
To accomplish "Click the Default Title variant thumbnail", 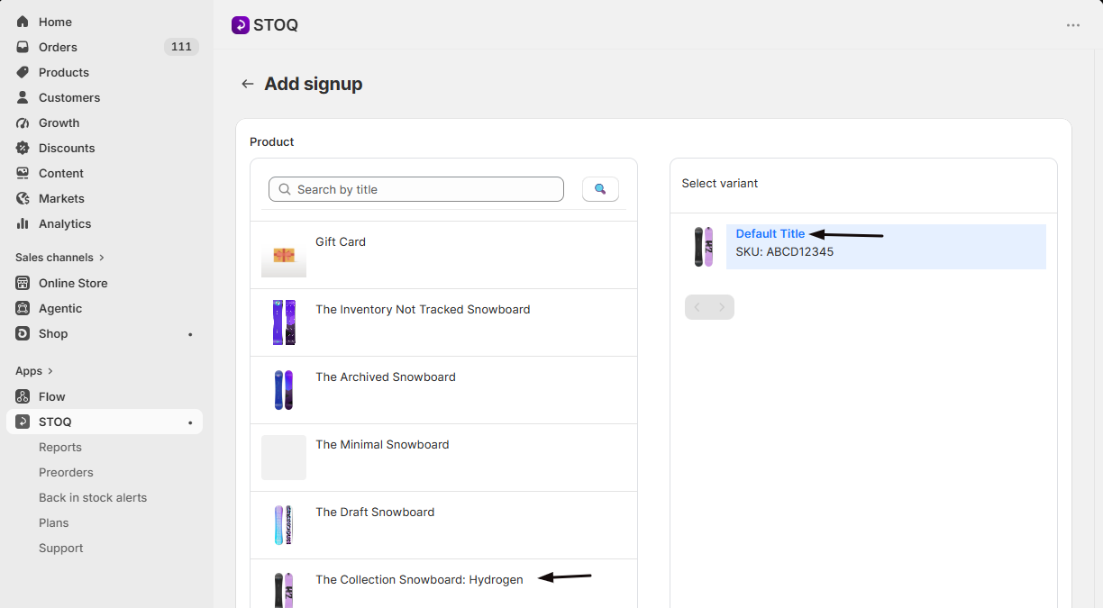I will pos(704,247).
